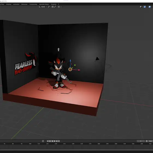Image resolution: width=153 pixels, height=153 pixels.
Task: Click the red X-axis move gizmo arrow
Action: (x=79, y=70)
